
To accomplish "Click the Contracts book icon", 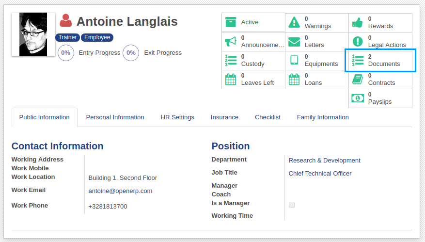I will [x=358, y=79].
